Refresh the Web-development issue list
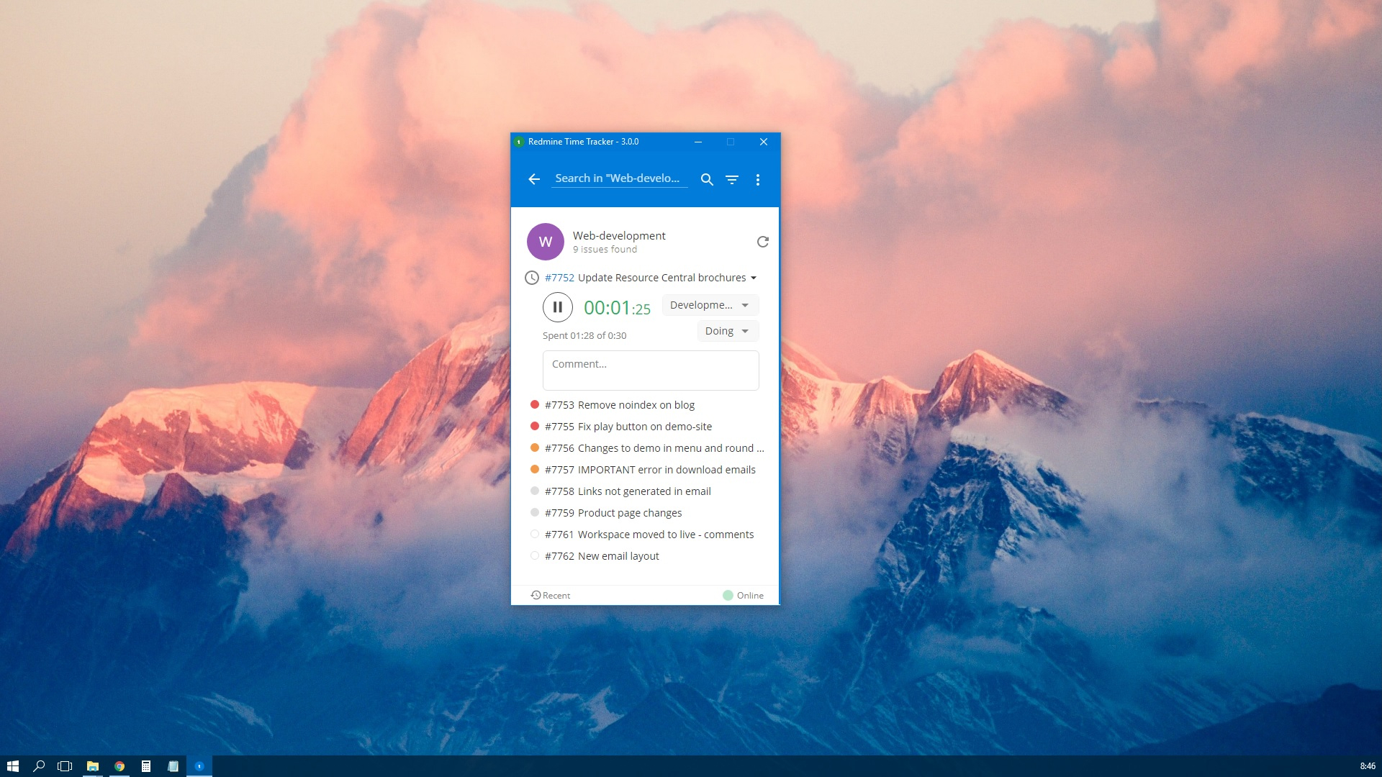 click(763, 242)
